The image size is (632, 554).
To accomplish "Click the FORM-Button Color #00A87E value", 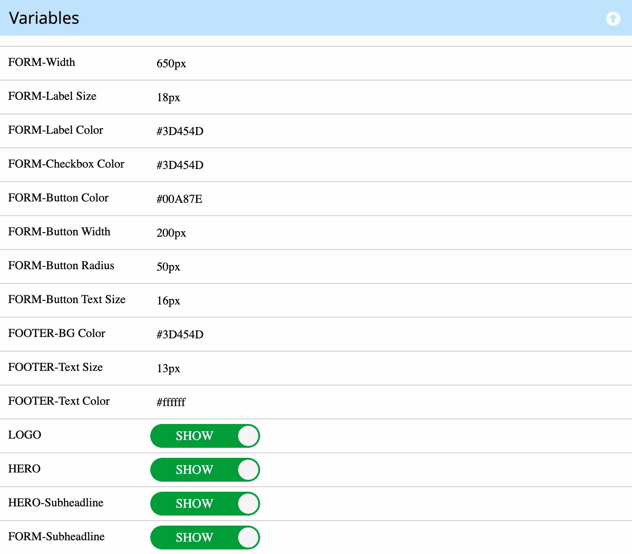I will (180, 199).
